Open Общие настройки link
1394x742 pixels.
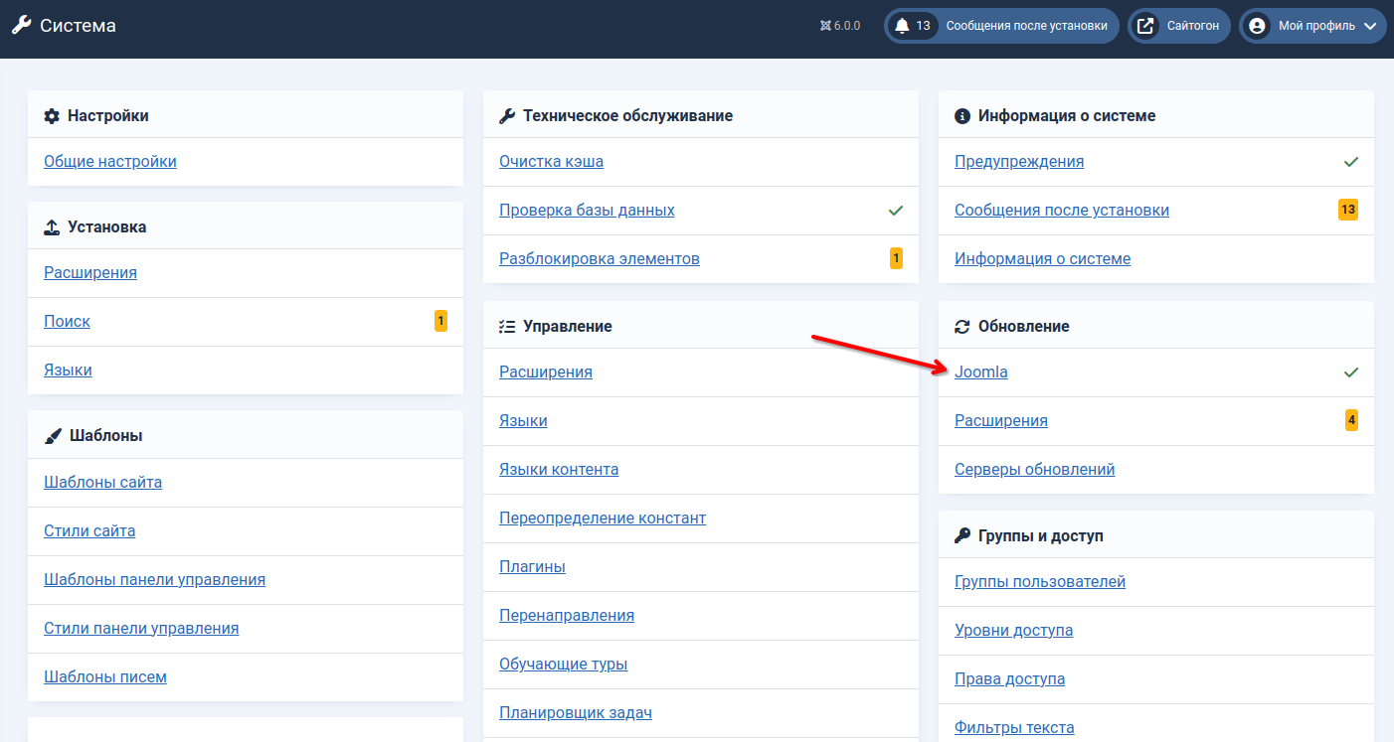110,161
